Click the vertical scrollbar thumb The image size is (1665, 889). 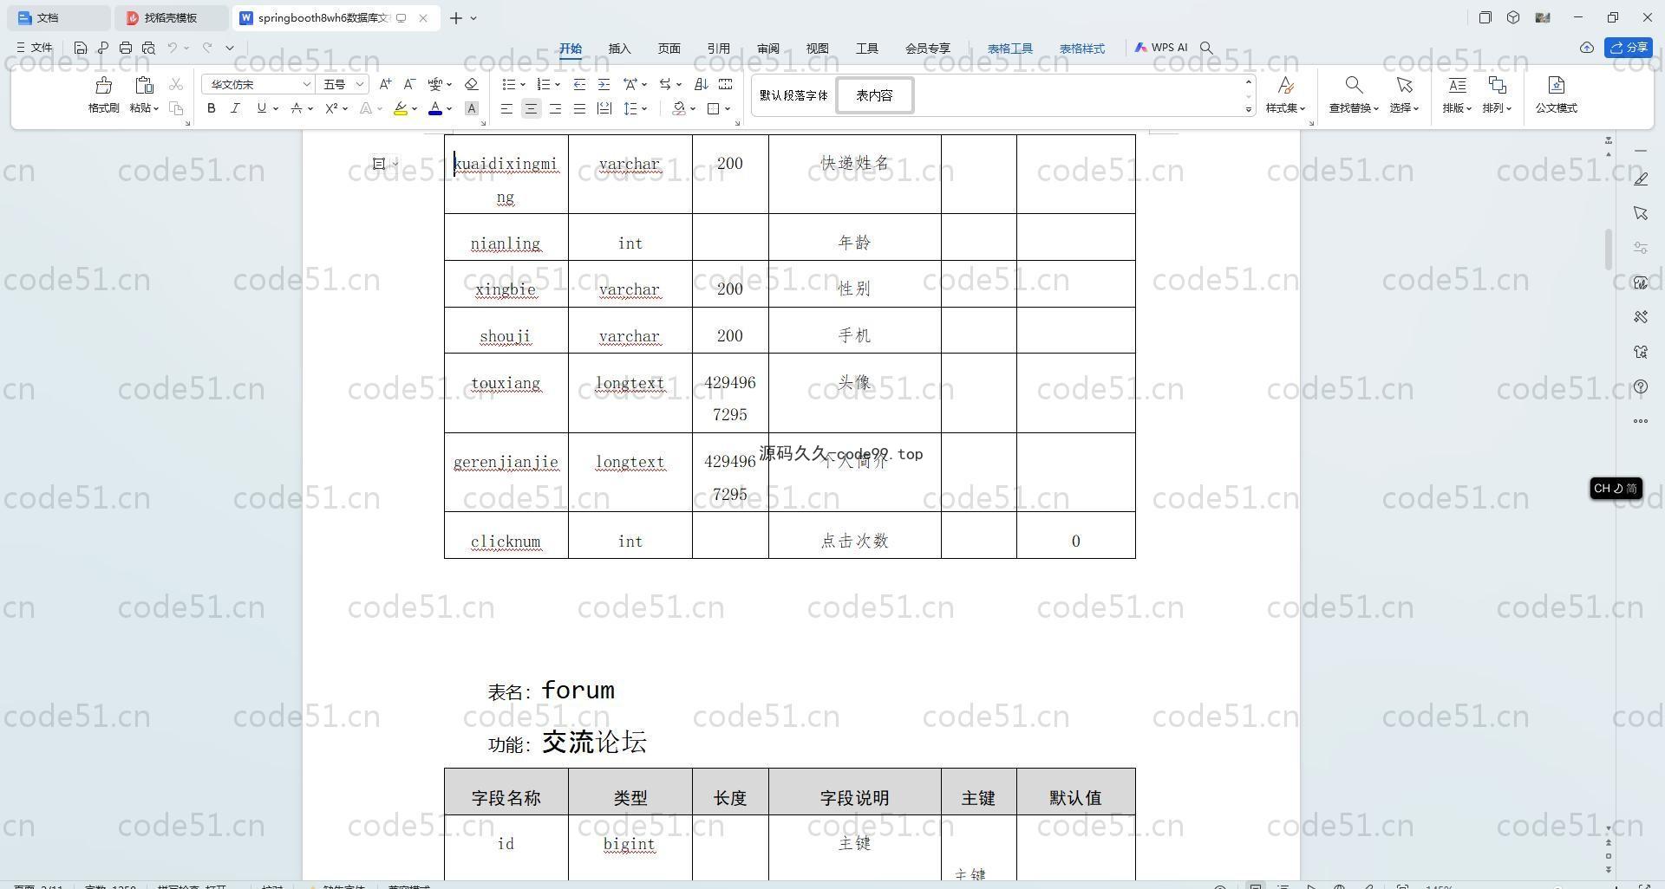(x=1608, y=250)
